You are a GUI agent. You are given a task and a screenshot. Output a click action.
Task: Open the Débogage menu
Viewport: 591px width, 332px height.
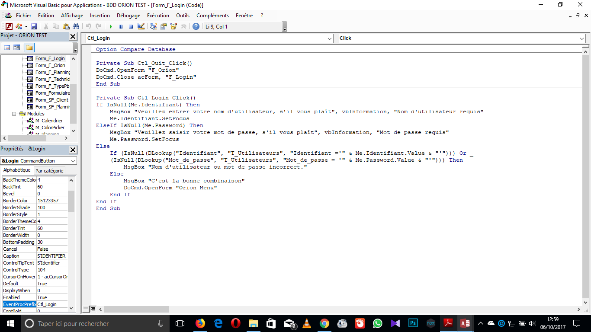[128, 16]
